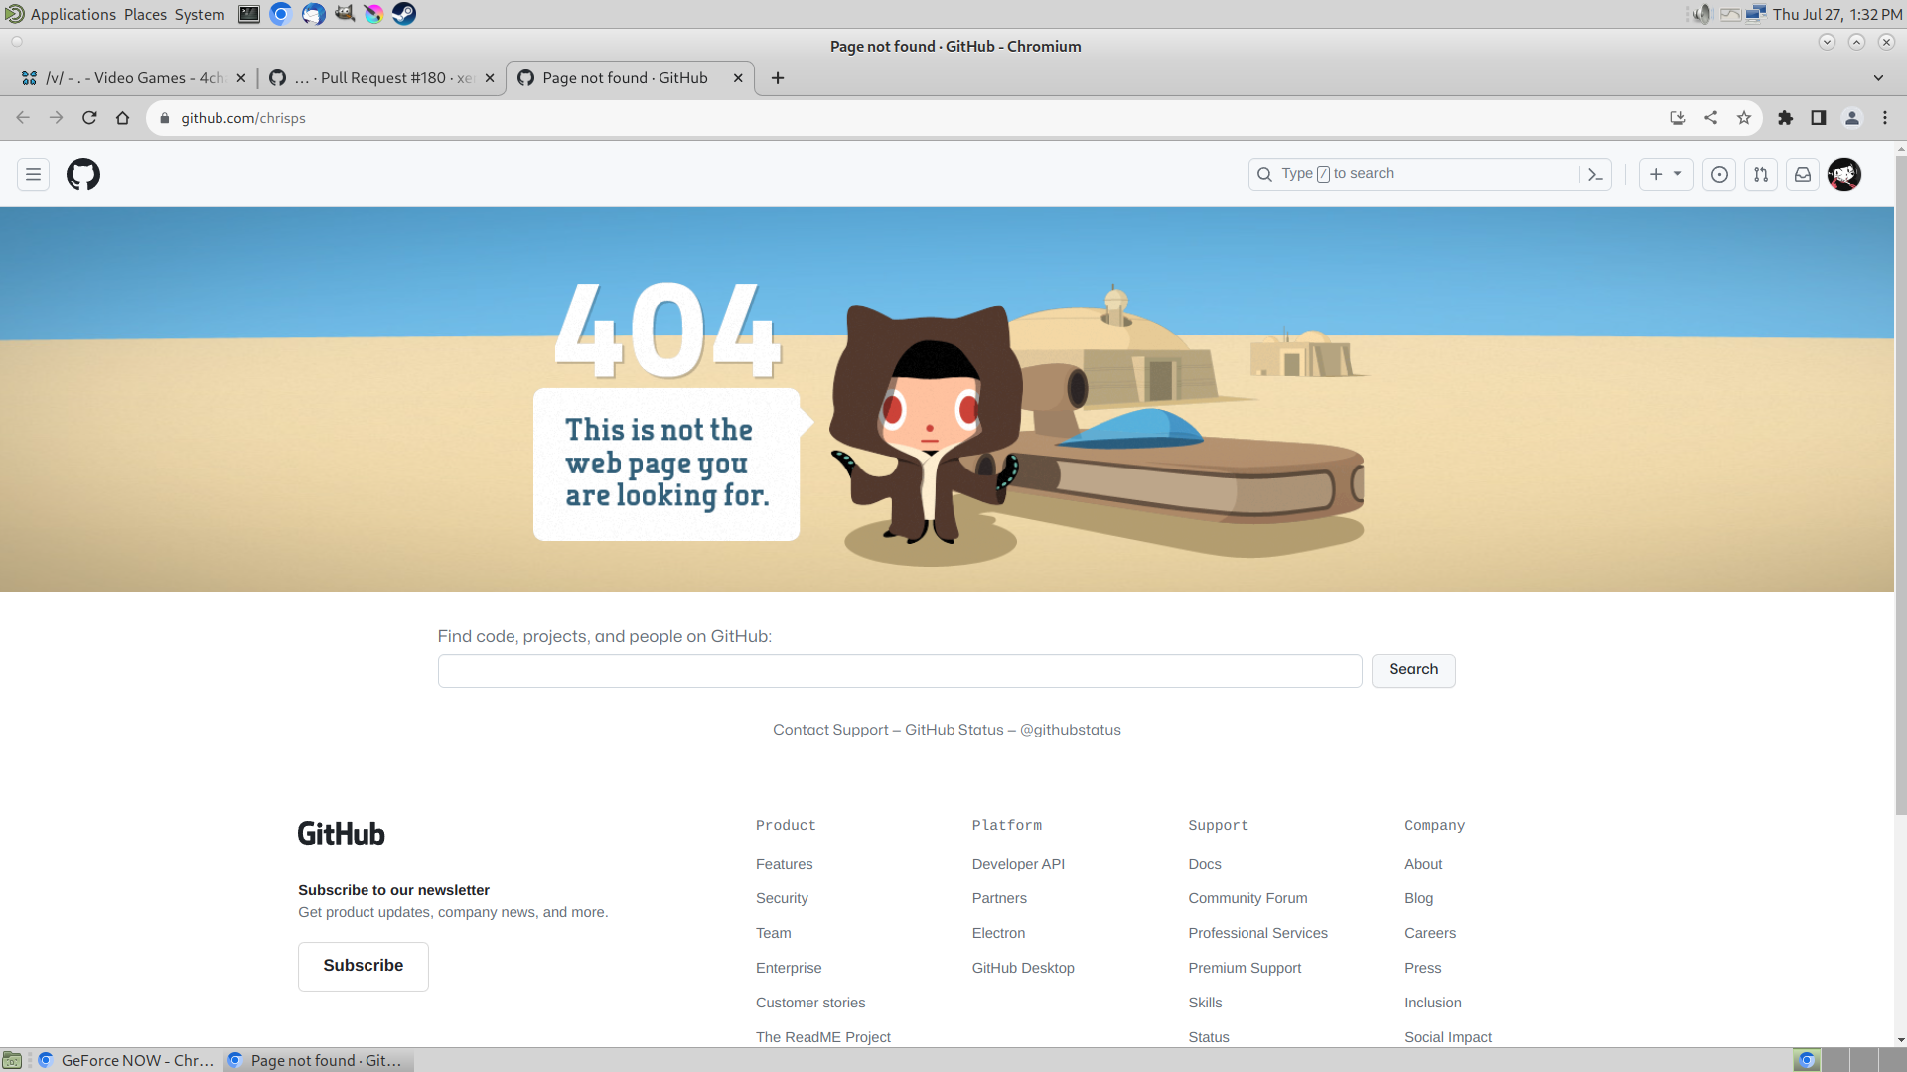This screenshot has height=1072, width=1907.
Task: Click the Subscribe newsletter button
Action: coord(364,966)
